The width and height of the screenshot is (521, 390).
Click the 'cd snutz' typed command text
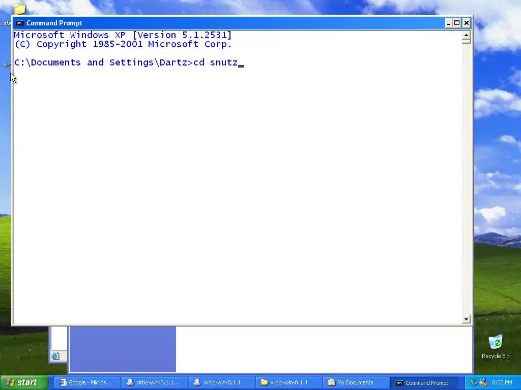coord(215,62)
